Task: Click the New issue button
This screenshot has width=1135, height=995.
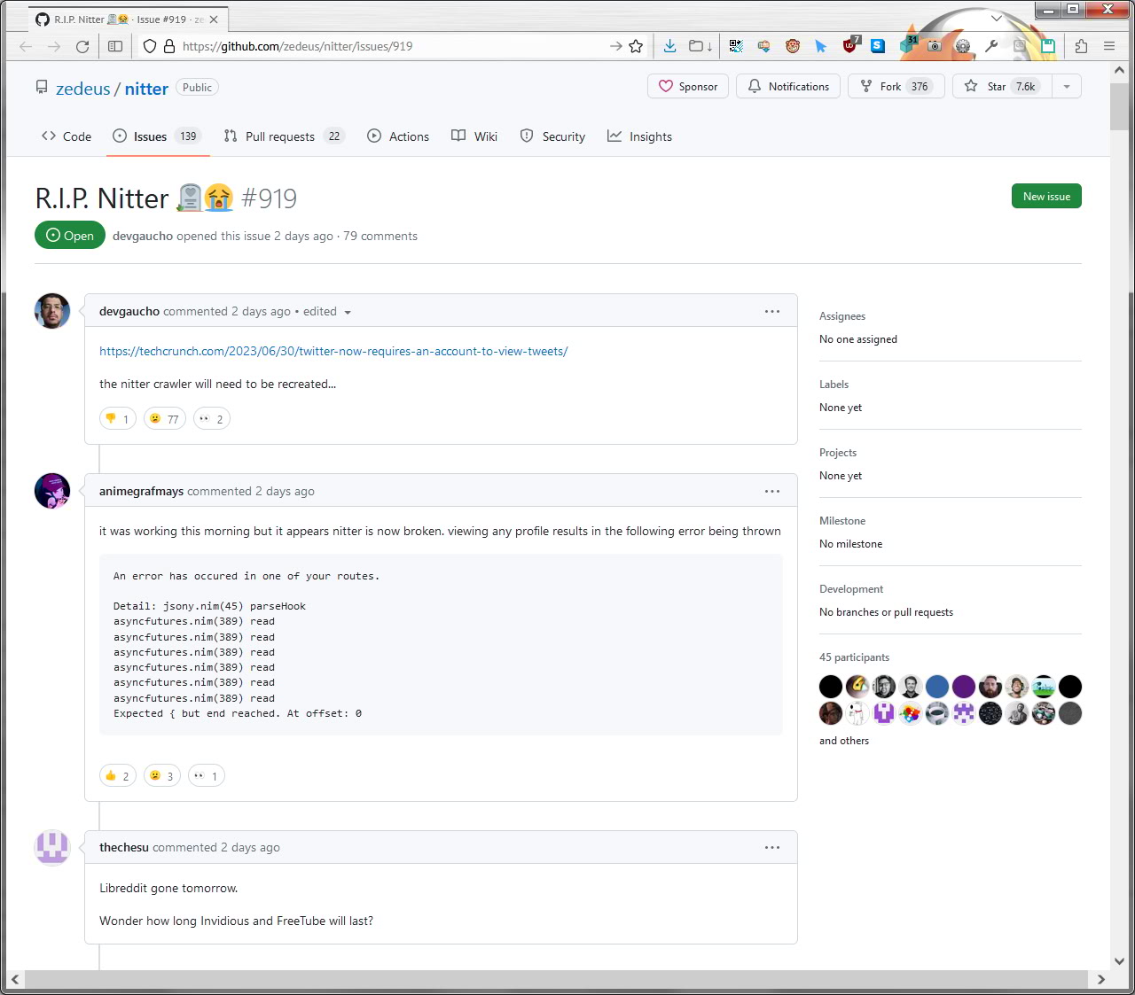Action: point(1046,196)
